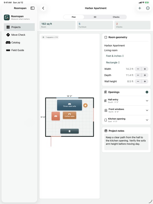Select the Coffee table on the plan
The width and height of the screenshot is (153, 204).
pos(69,115)
